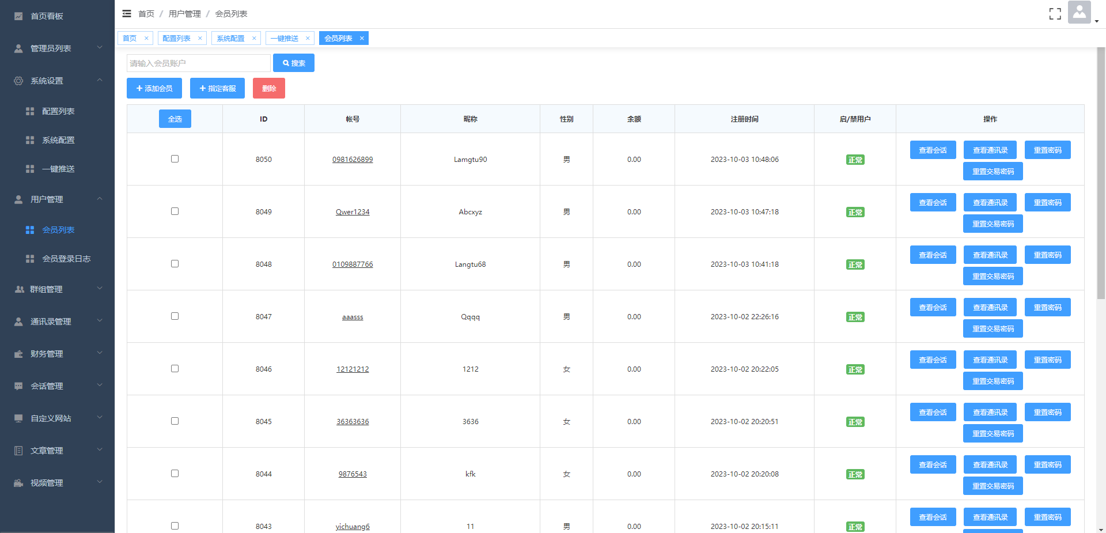Close the 一键推送 tab
The height and width of the screenshot is (533, 1106).
[308, 39]
